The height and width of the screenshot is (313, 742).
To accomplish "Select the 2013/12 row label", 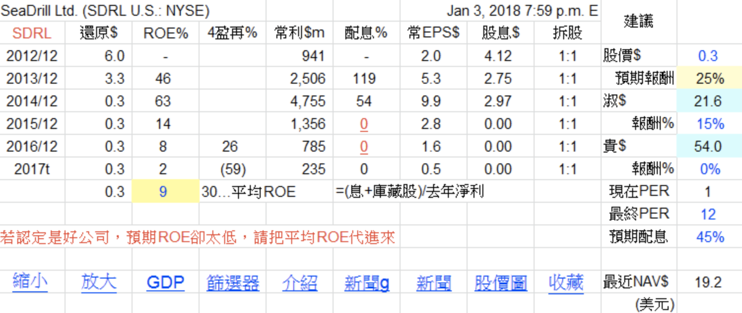I will [x=32, y=78].
